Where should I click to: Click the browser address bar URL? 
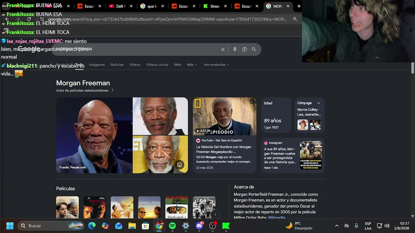(168, 19)
